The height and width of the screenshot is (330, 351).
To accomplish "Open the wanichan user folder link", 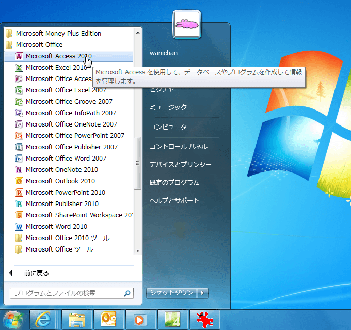I will coord(164,53).
